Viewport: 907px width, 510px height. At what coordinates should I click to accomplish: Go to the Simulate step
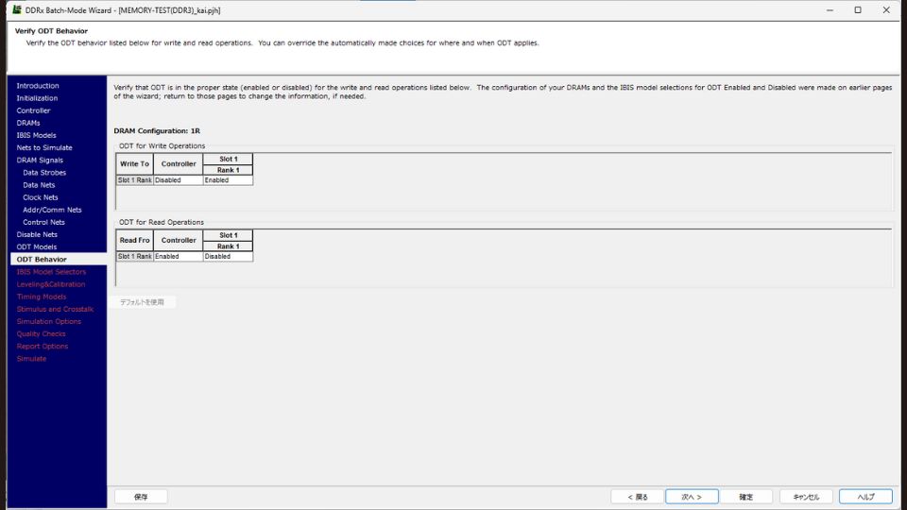31,359
